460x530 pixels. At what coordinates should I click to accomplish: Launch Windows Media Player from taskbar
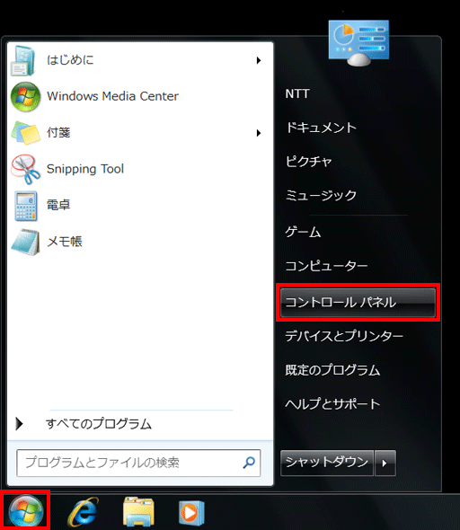tap(191, 512)
